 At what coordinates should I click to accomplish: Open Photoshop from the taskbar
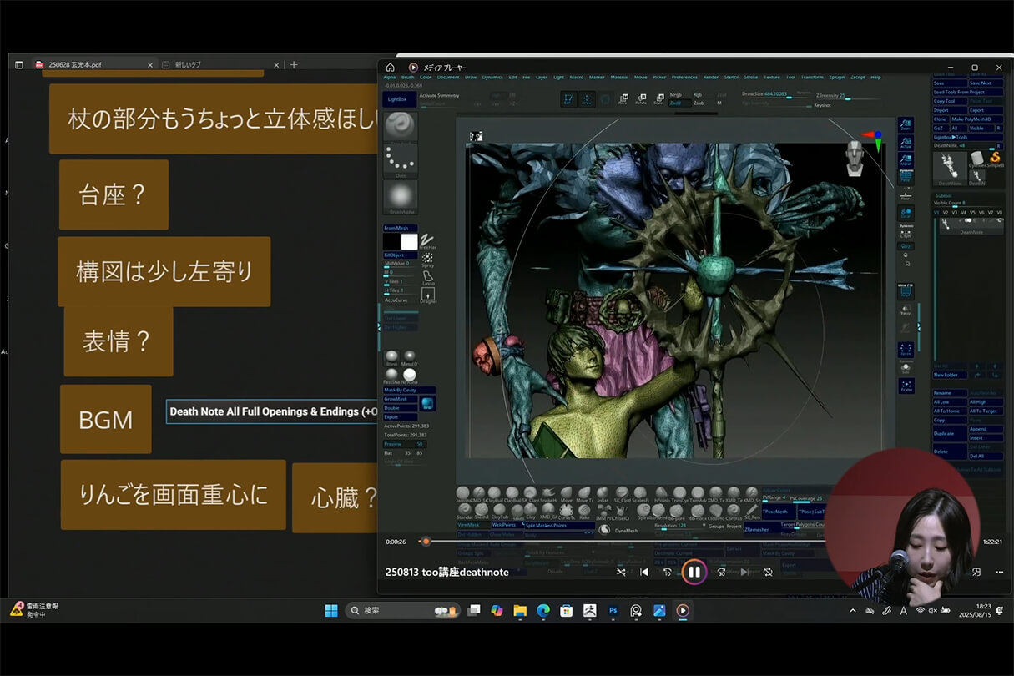tap(613, 610)
